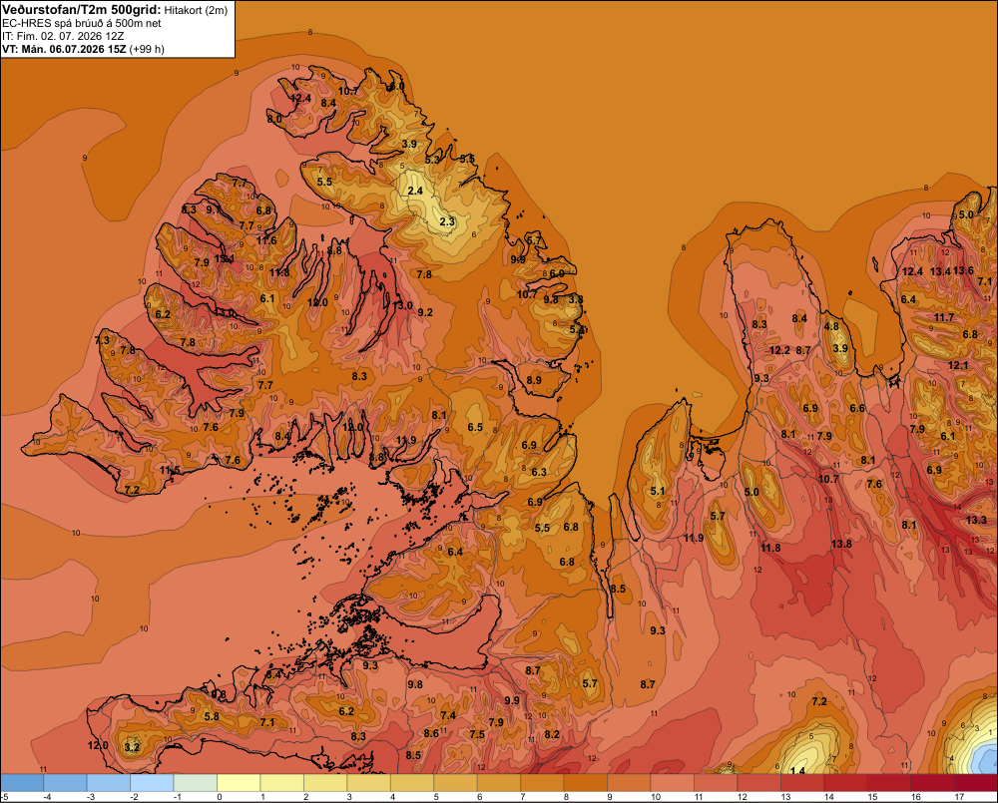Pick the orange legend swatch between 8 and 9
The height and width of the screenshot is (803, 998).
[586, 783]
